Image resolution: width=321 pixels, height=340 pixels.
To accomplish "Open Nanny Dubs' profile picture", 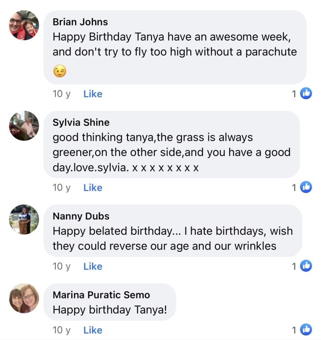I will [24, 220].
